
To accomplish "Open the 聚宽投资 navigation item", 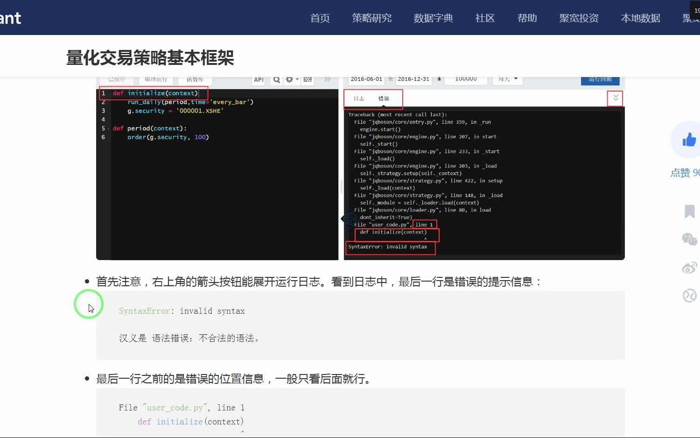I will [579, 18].
